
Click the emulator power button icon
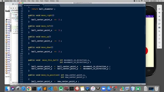pyautogui.click(x=159, y=9)
